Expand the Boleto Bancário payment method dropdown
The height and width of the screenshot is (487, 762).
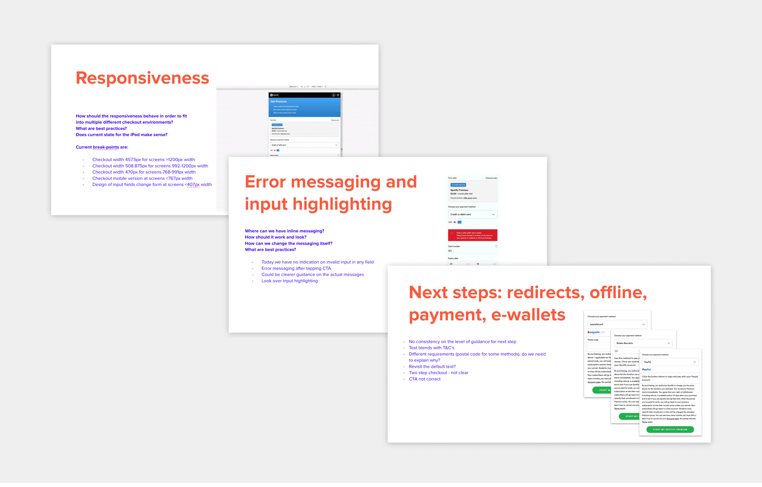click(x=643, y=343)
